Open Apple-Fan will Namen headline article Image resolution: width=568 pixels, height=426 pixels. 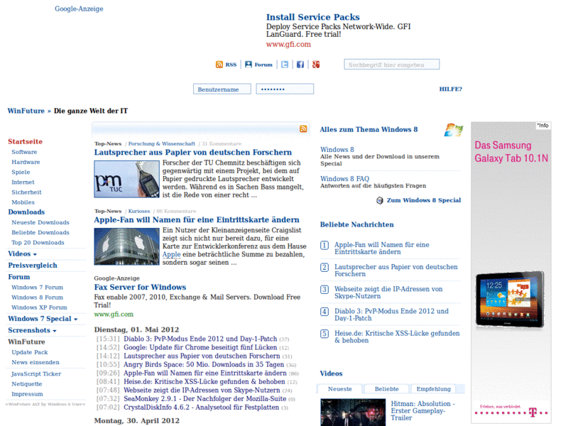(x=197, y=219)
